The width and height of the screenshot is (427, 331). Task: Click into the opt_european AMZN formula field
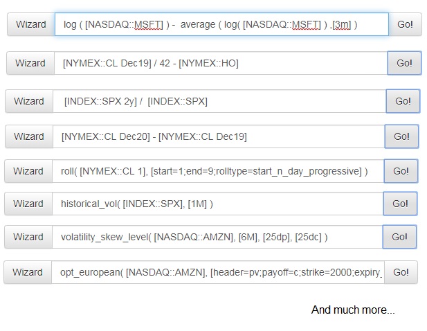[218, 272]
